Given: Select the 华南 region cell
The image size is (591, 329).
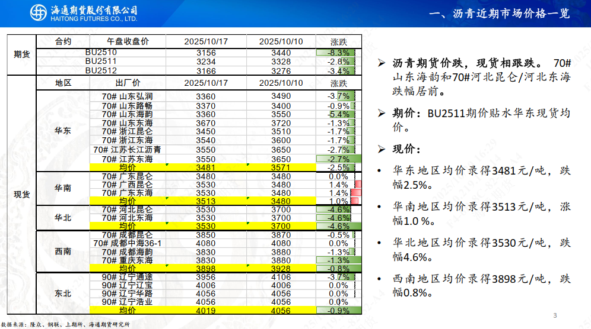Looking at the screenshot, I should pos(63,188).
